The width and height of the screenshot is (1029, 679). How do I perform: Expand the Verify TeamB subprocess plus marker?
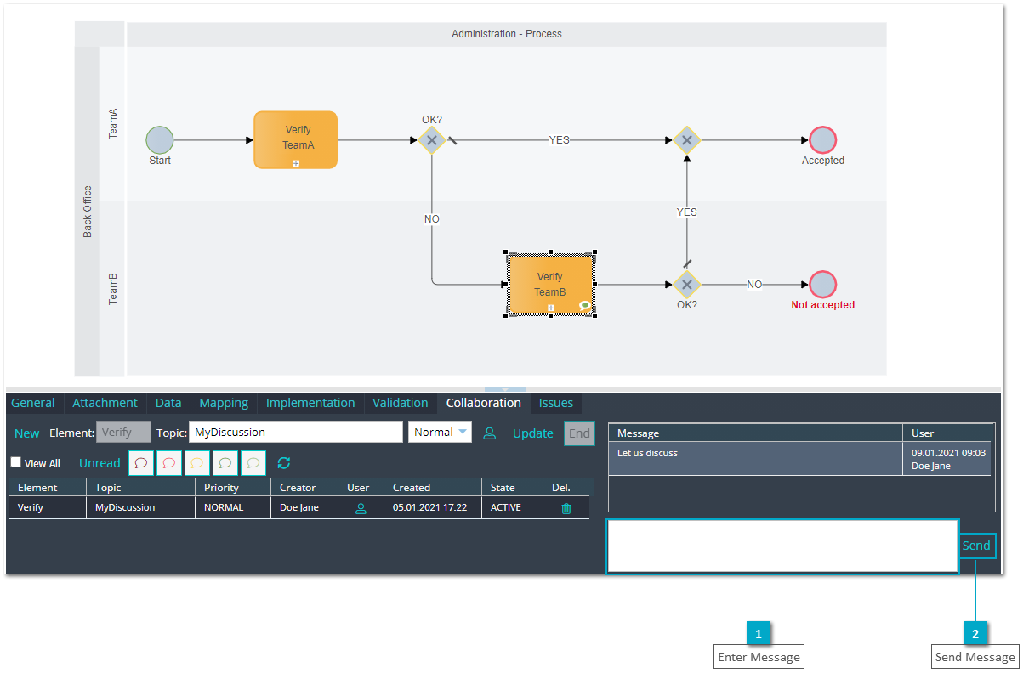pos(551,308)
